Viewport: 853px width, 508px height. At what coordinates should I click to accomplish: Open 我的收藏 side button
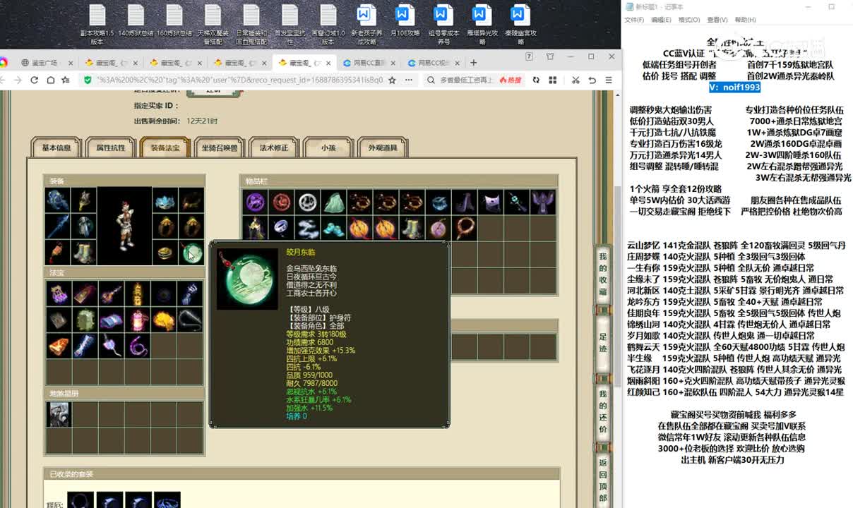(x=602, y=274)
